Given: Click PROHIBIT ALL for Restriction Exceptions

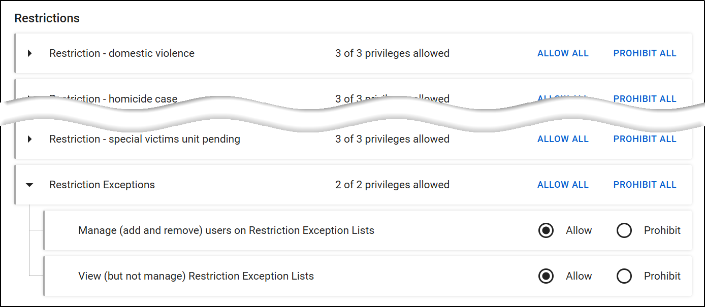Looking at the screenshot, I should pos(645,185).
